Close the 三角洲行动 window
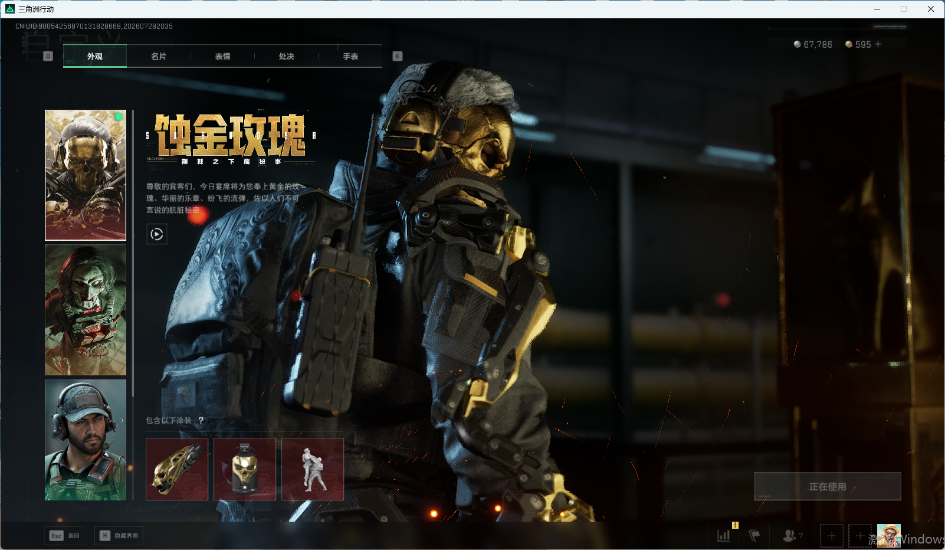 pos(931,9)
